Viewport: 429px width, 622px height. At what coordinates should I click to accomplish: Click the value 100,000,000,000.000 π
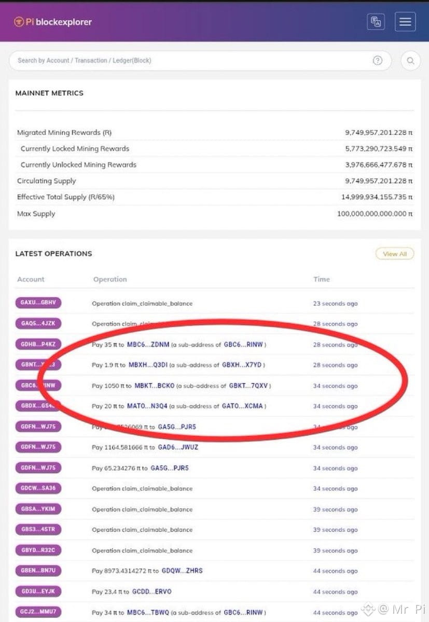[x=375, y=214]
